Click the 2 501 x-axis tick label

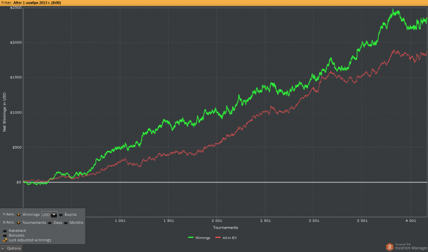pos(265,221)
